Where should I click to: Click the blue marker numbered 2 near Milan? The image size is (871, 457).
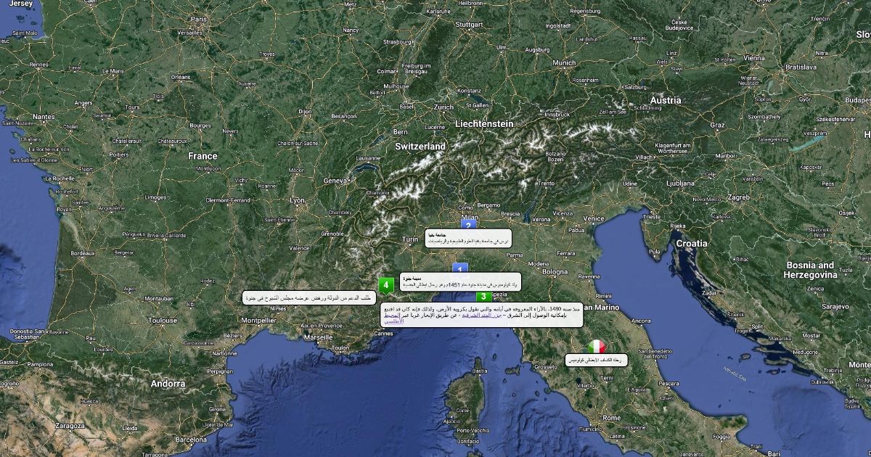468,224
